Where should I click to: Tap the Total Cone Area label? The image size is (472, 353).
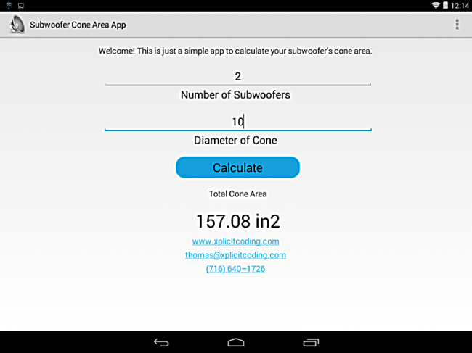(x=237, y=194)
